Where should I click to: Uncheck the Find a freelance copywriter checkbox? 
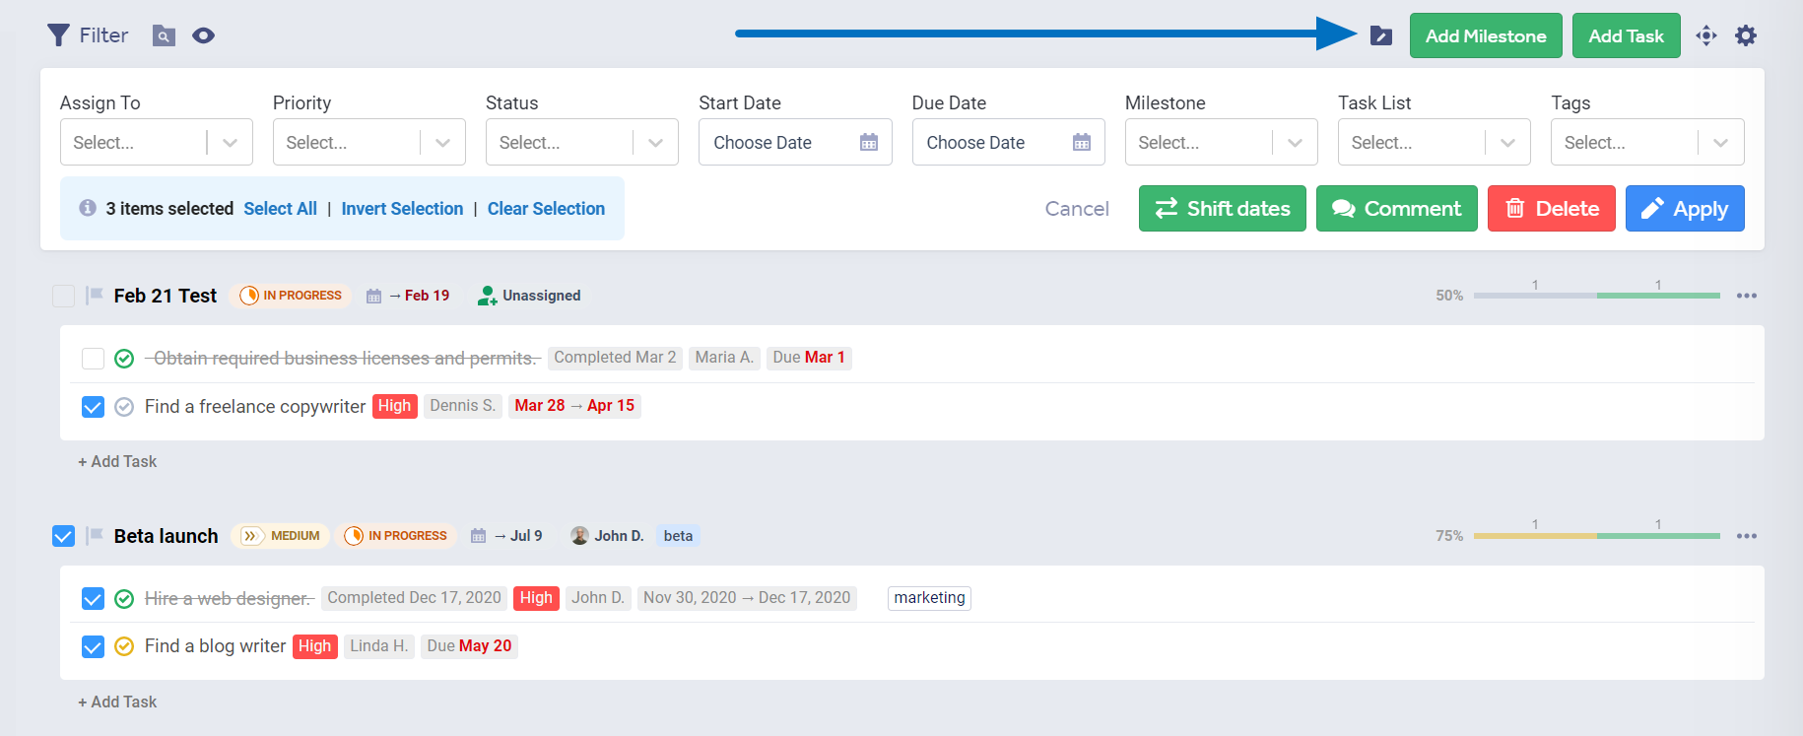(93, 407)
